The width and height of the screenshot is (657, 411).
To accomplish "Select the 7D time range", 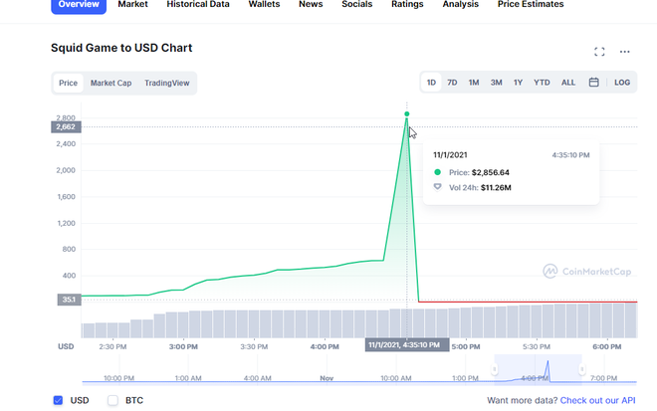I will click(x=452, y=83).
